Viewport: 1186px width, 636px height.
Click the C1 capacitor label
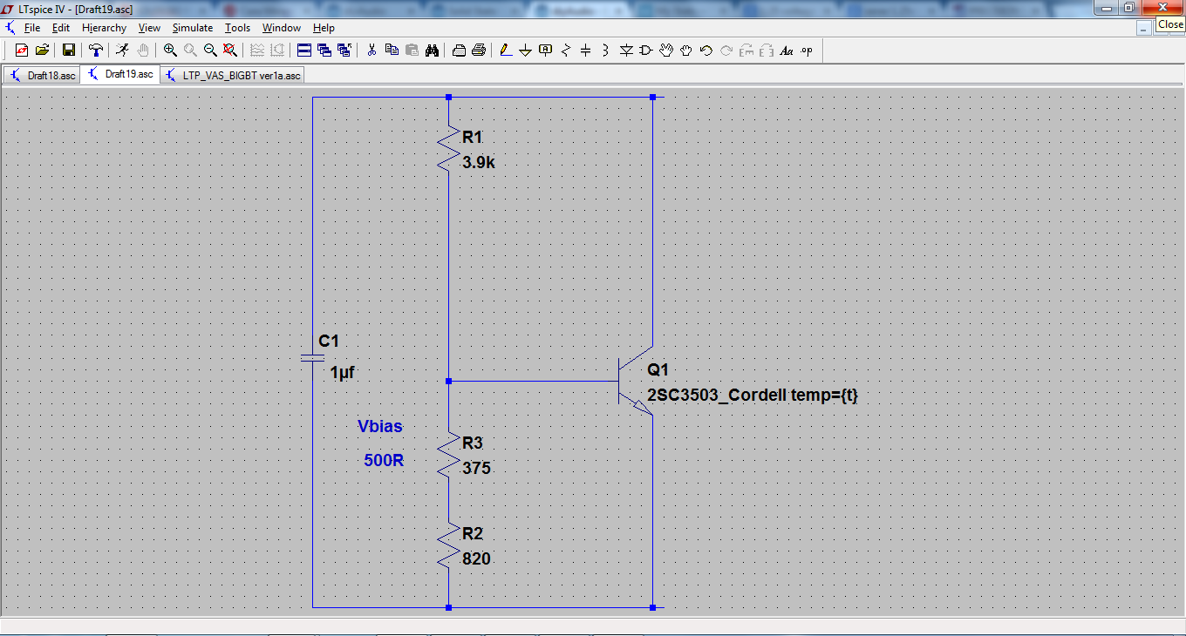coord(329,341)
